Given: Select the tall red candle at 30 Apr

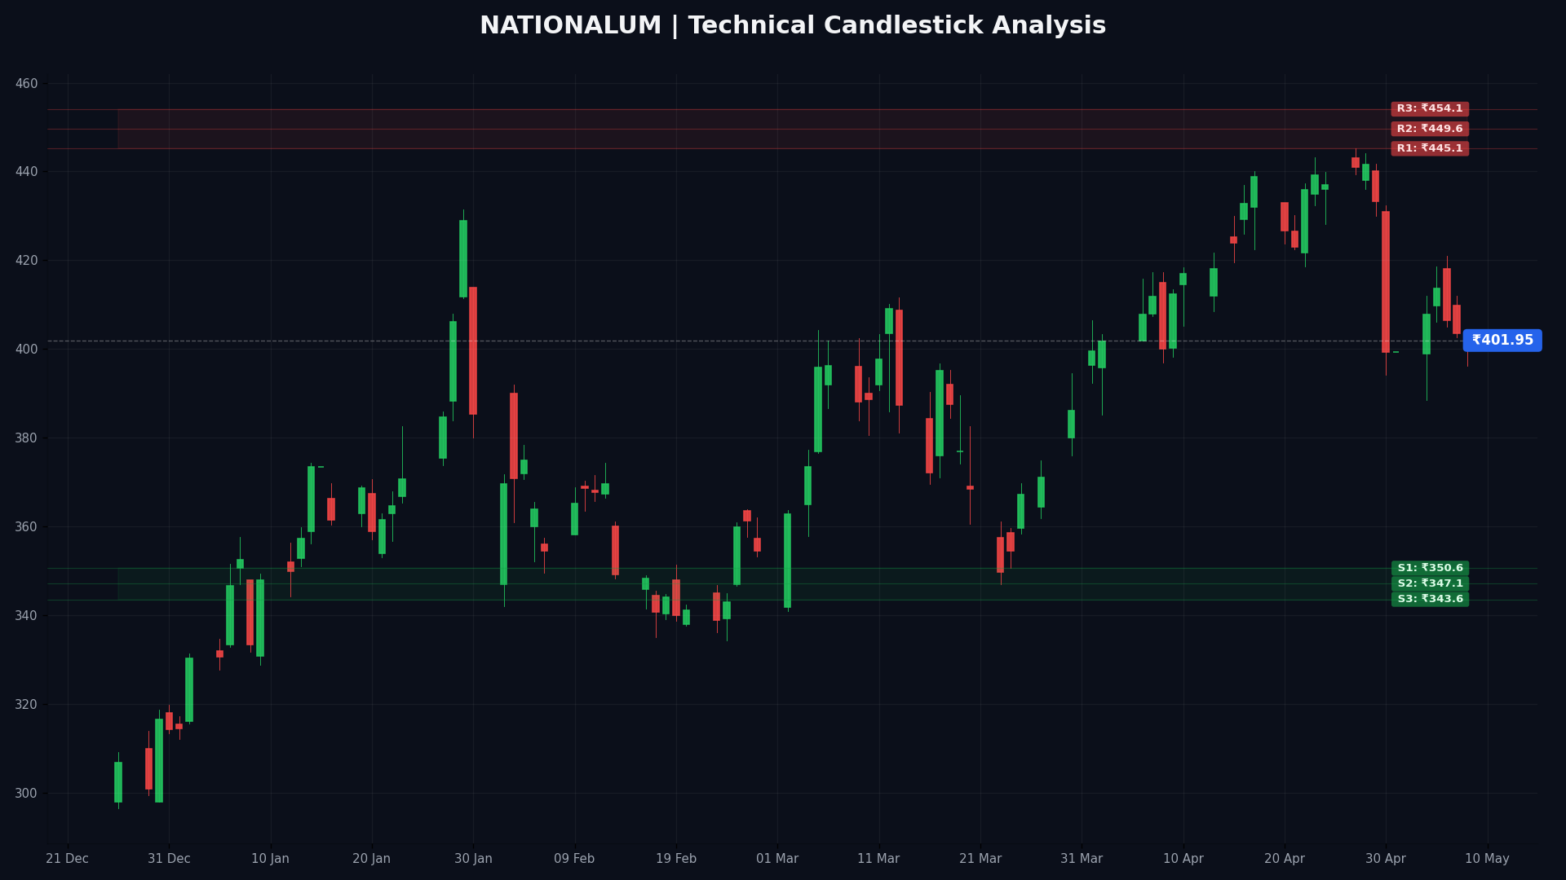Looking at the screenshot, I should [1386, 282].
